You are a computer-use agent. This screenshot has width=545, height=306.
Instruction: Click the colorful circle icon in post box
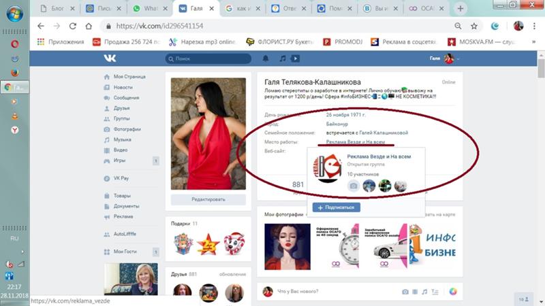(x=453, y=292)
